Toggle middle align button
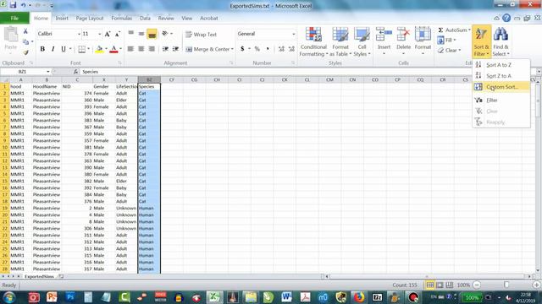The height and width of the screenshot is (304, 542). click(x=141, y=34)
